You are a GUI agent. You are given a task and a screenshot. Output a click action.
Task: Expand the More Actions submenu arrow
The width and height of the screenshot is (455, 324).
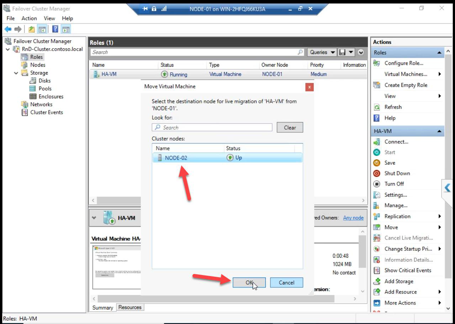point(440,303)
